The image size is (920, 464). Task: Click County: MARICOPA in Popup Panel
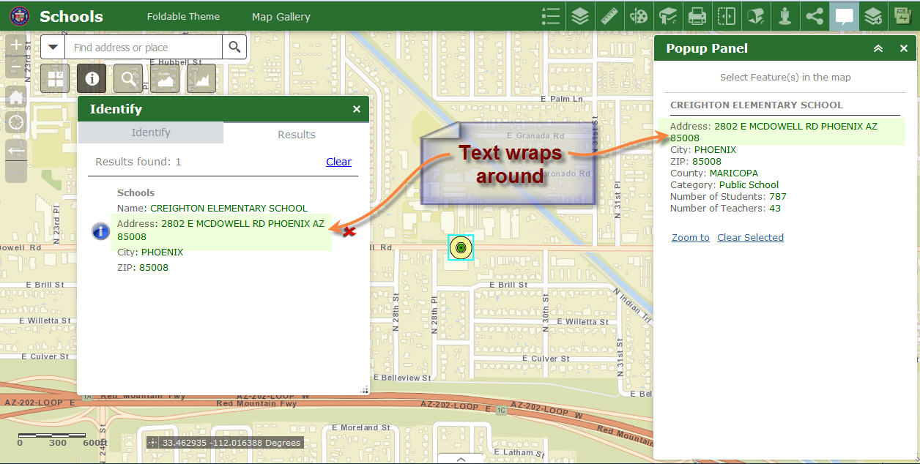coord(714,173)
